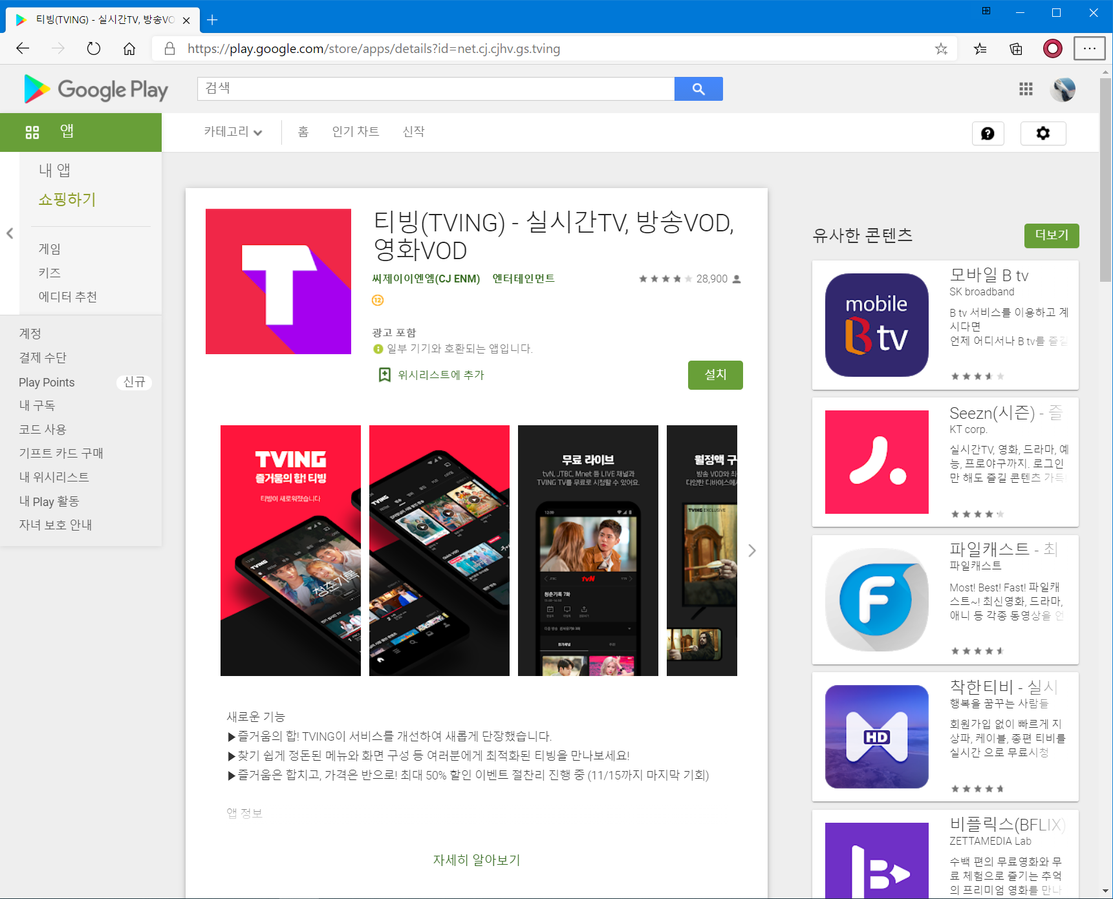Open the Mobile B tv app icon
This screenshot has width=1113, height=899.
[877, 325]
